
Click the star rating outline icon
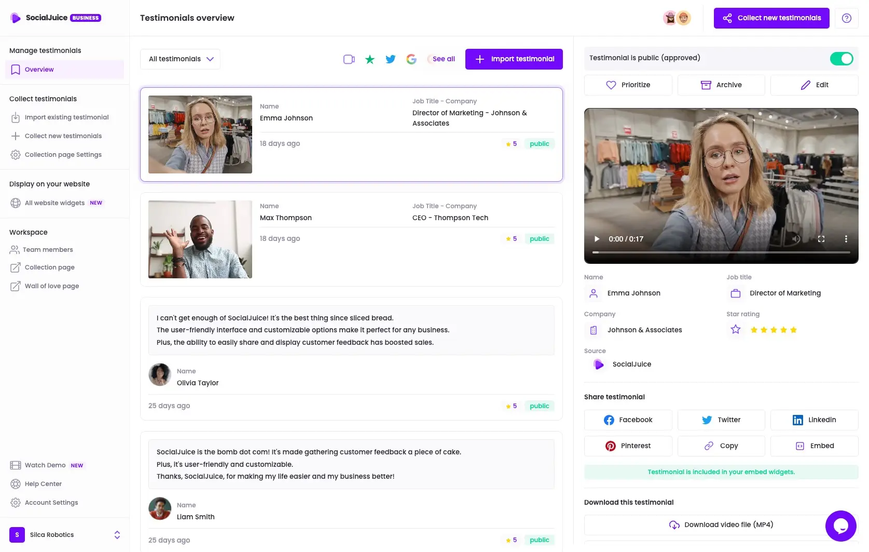(736, 329)
